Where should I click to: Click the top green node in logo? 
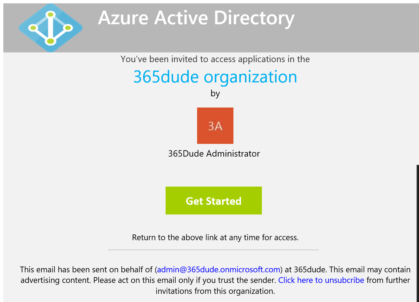pos(51,14)
